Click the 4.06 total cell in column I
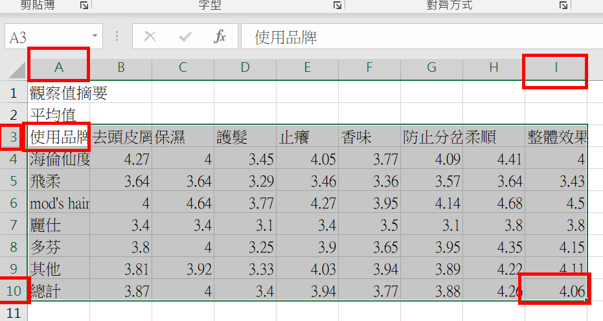The width and height of the screenshot is (603, 321). click(556, 291)
